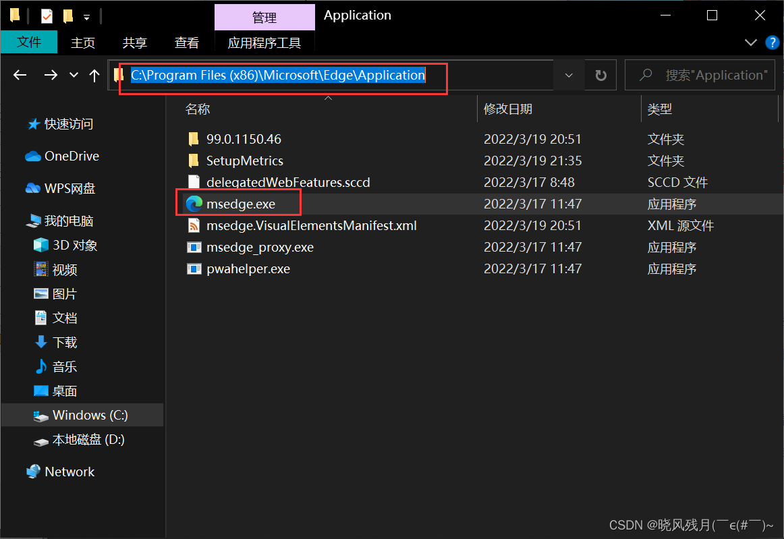
Task: Select the msedge.VisualElementsManifest.xml file icon
Action: (x=194, y=225)
